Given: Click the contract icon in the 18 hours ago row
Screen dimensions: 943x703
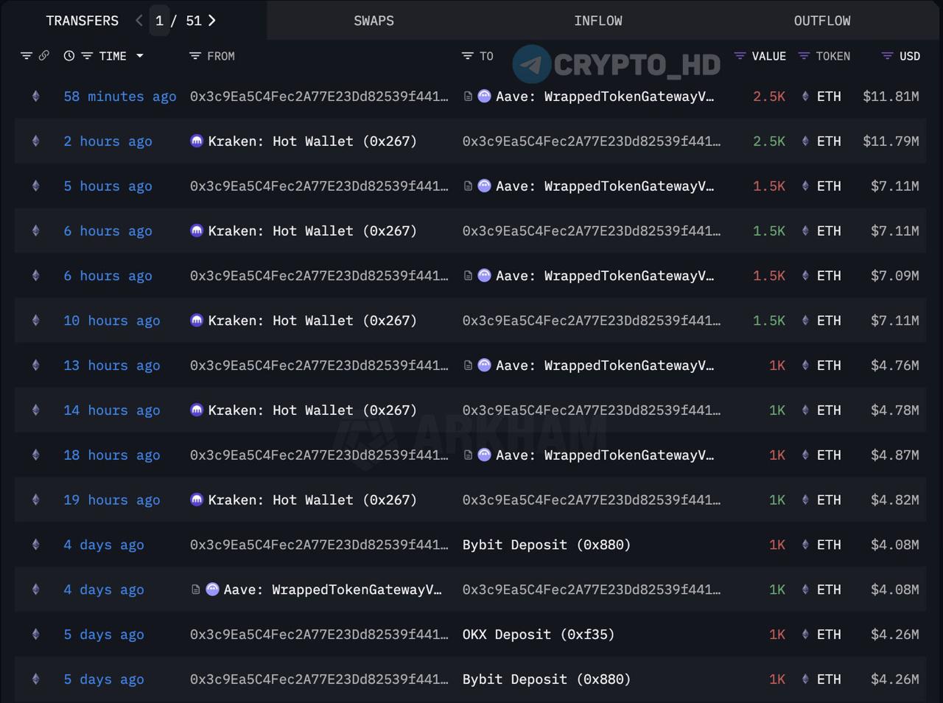Looking at the screenshot, I should coord(468,455).
